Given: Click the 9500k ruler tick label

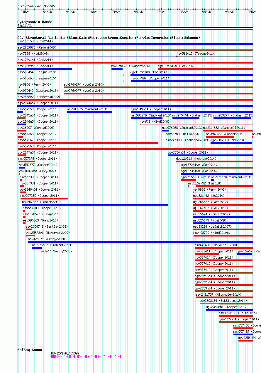Looking at the screenshot, I should [138, 12].
